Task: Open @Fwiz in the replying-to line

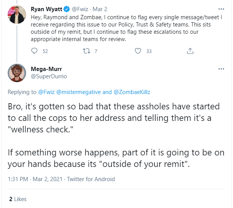Action: 46,92
